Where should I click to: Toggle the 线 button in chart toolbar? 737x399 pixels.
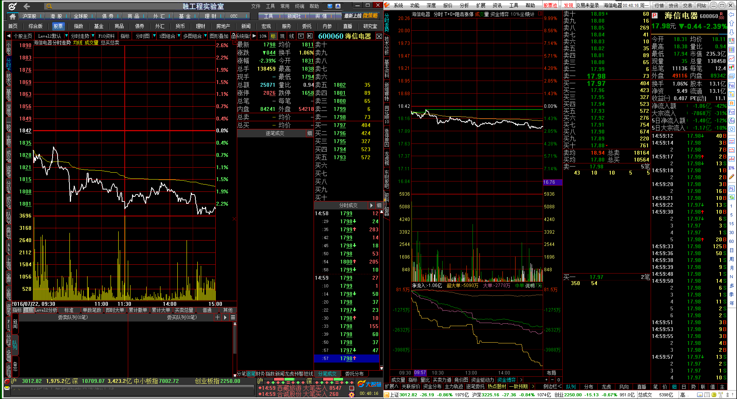click(x=292, y=36)
